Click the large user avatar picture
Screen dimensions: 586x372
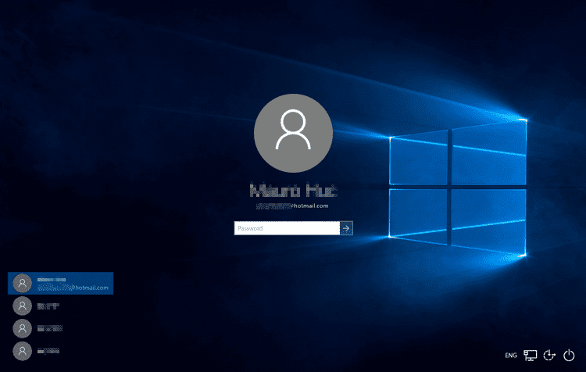[x=293, y=133]
